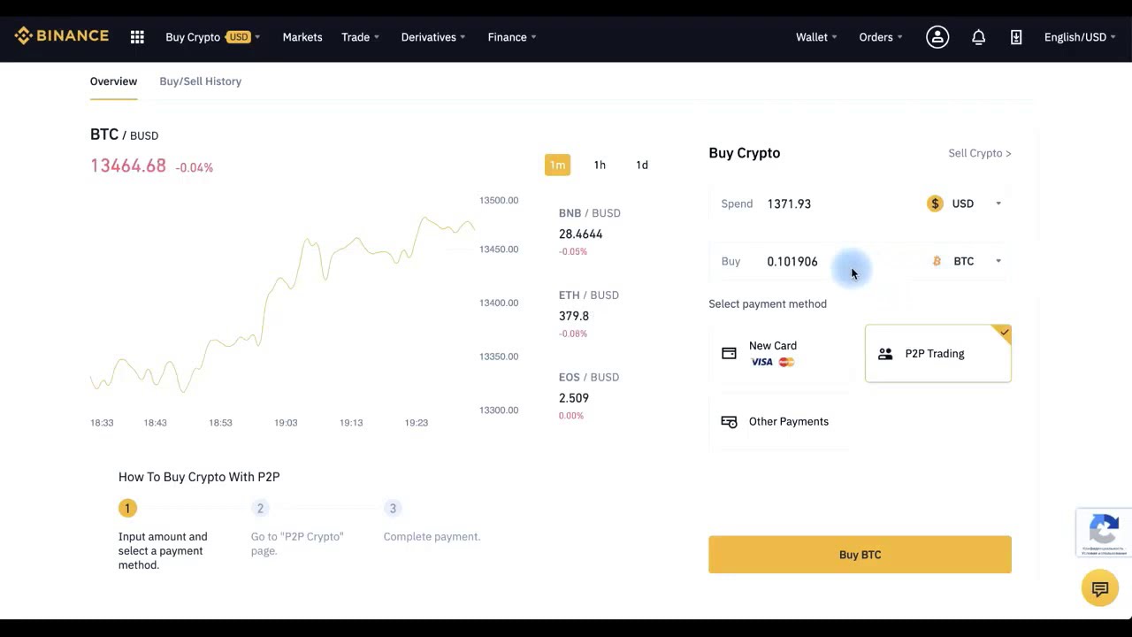Click 'Select payment method' label
Screen dimensions: 1132x637
coord(768,303)
